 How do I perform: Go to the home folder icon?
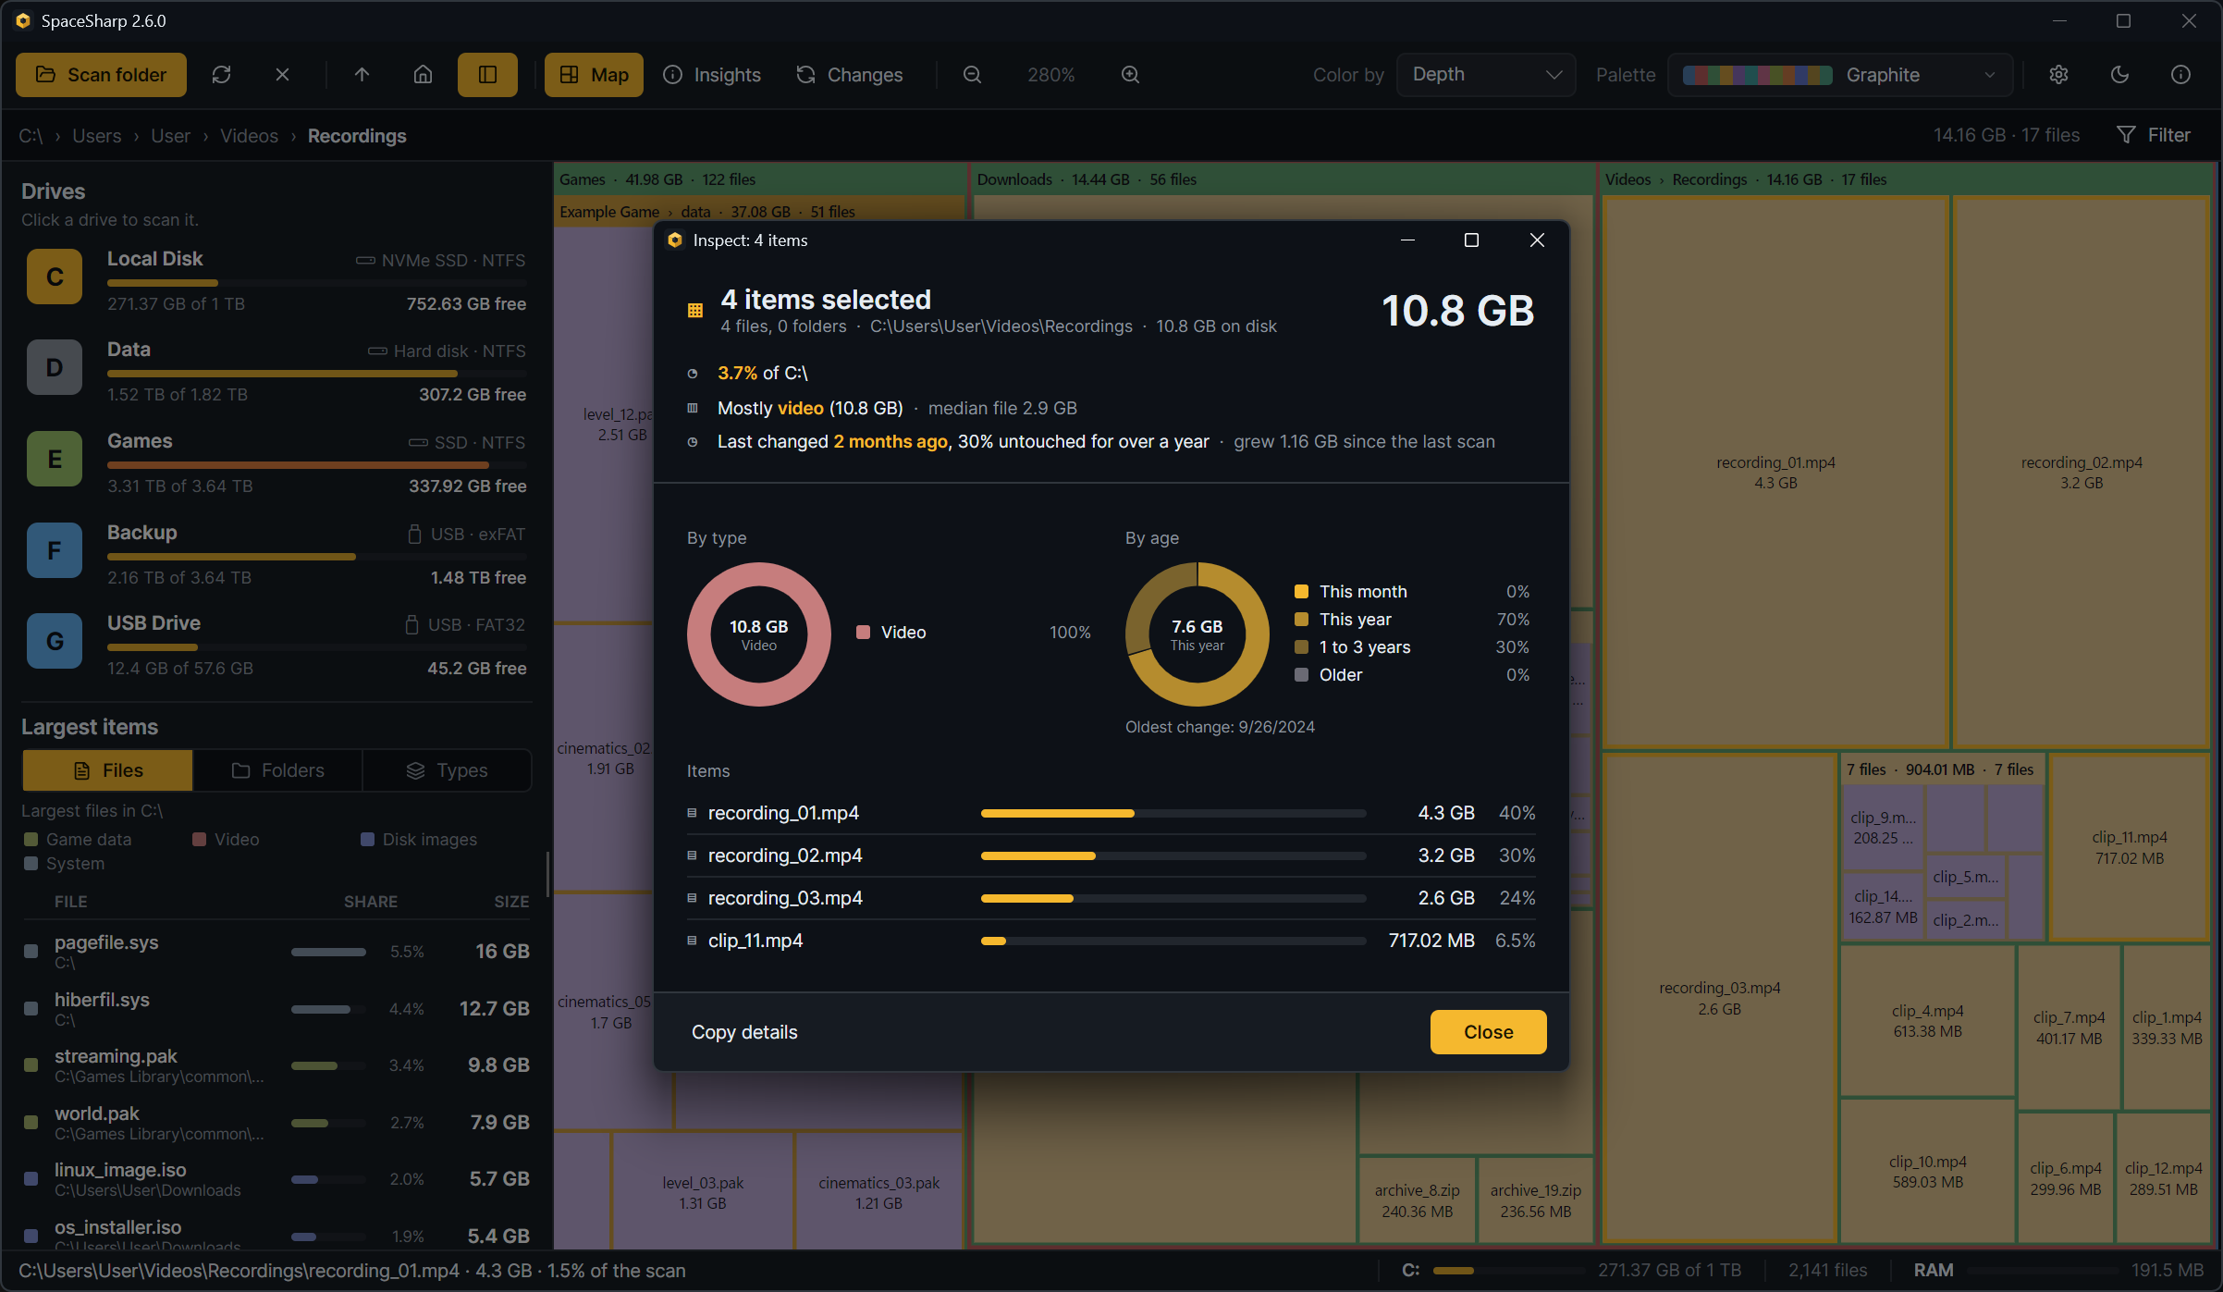point(423,75)
